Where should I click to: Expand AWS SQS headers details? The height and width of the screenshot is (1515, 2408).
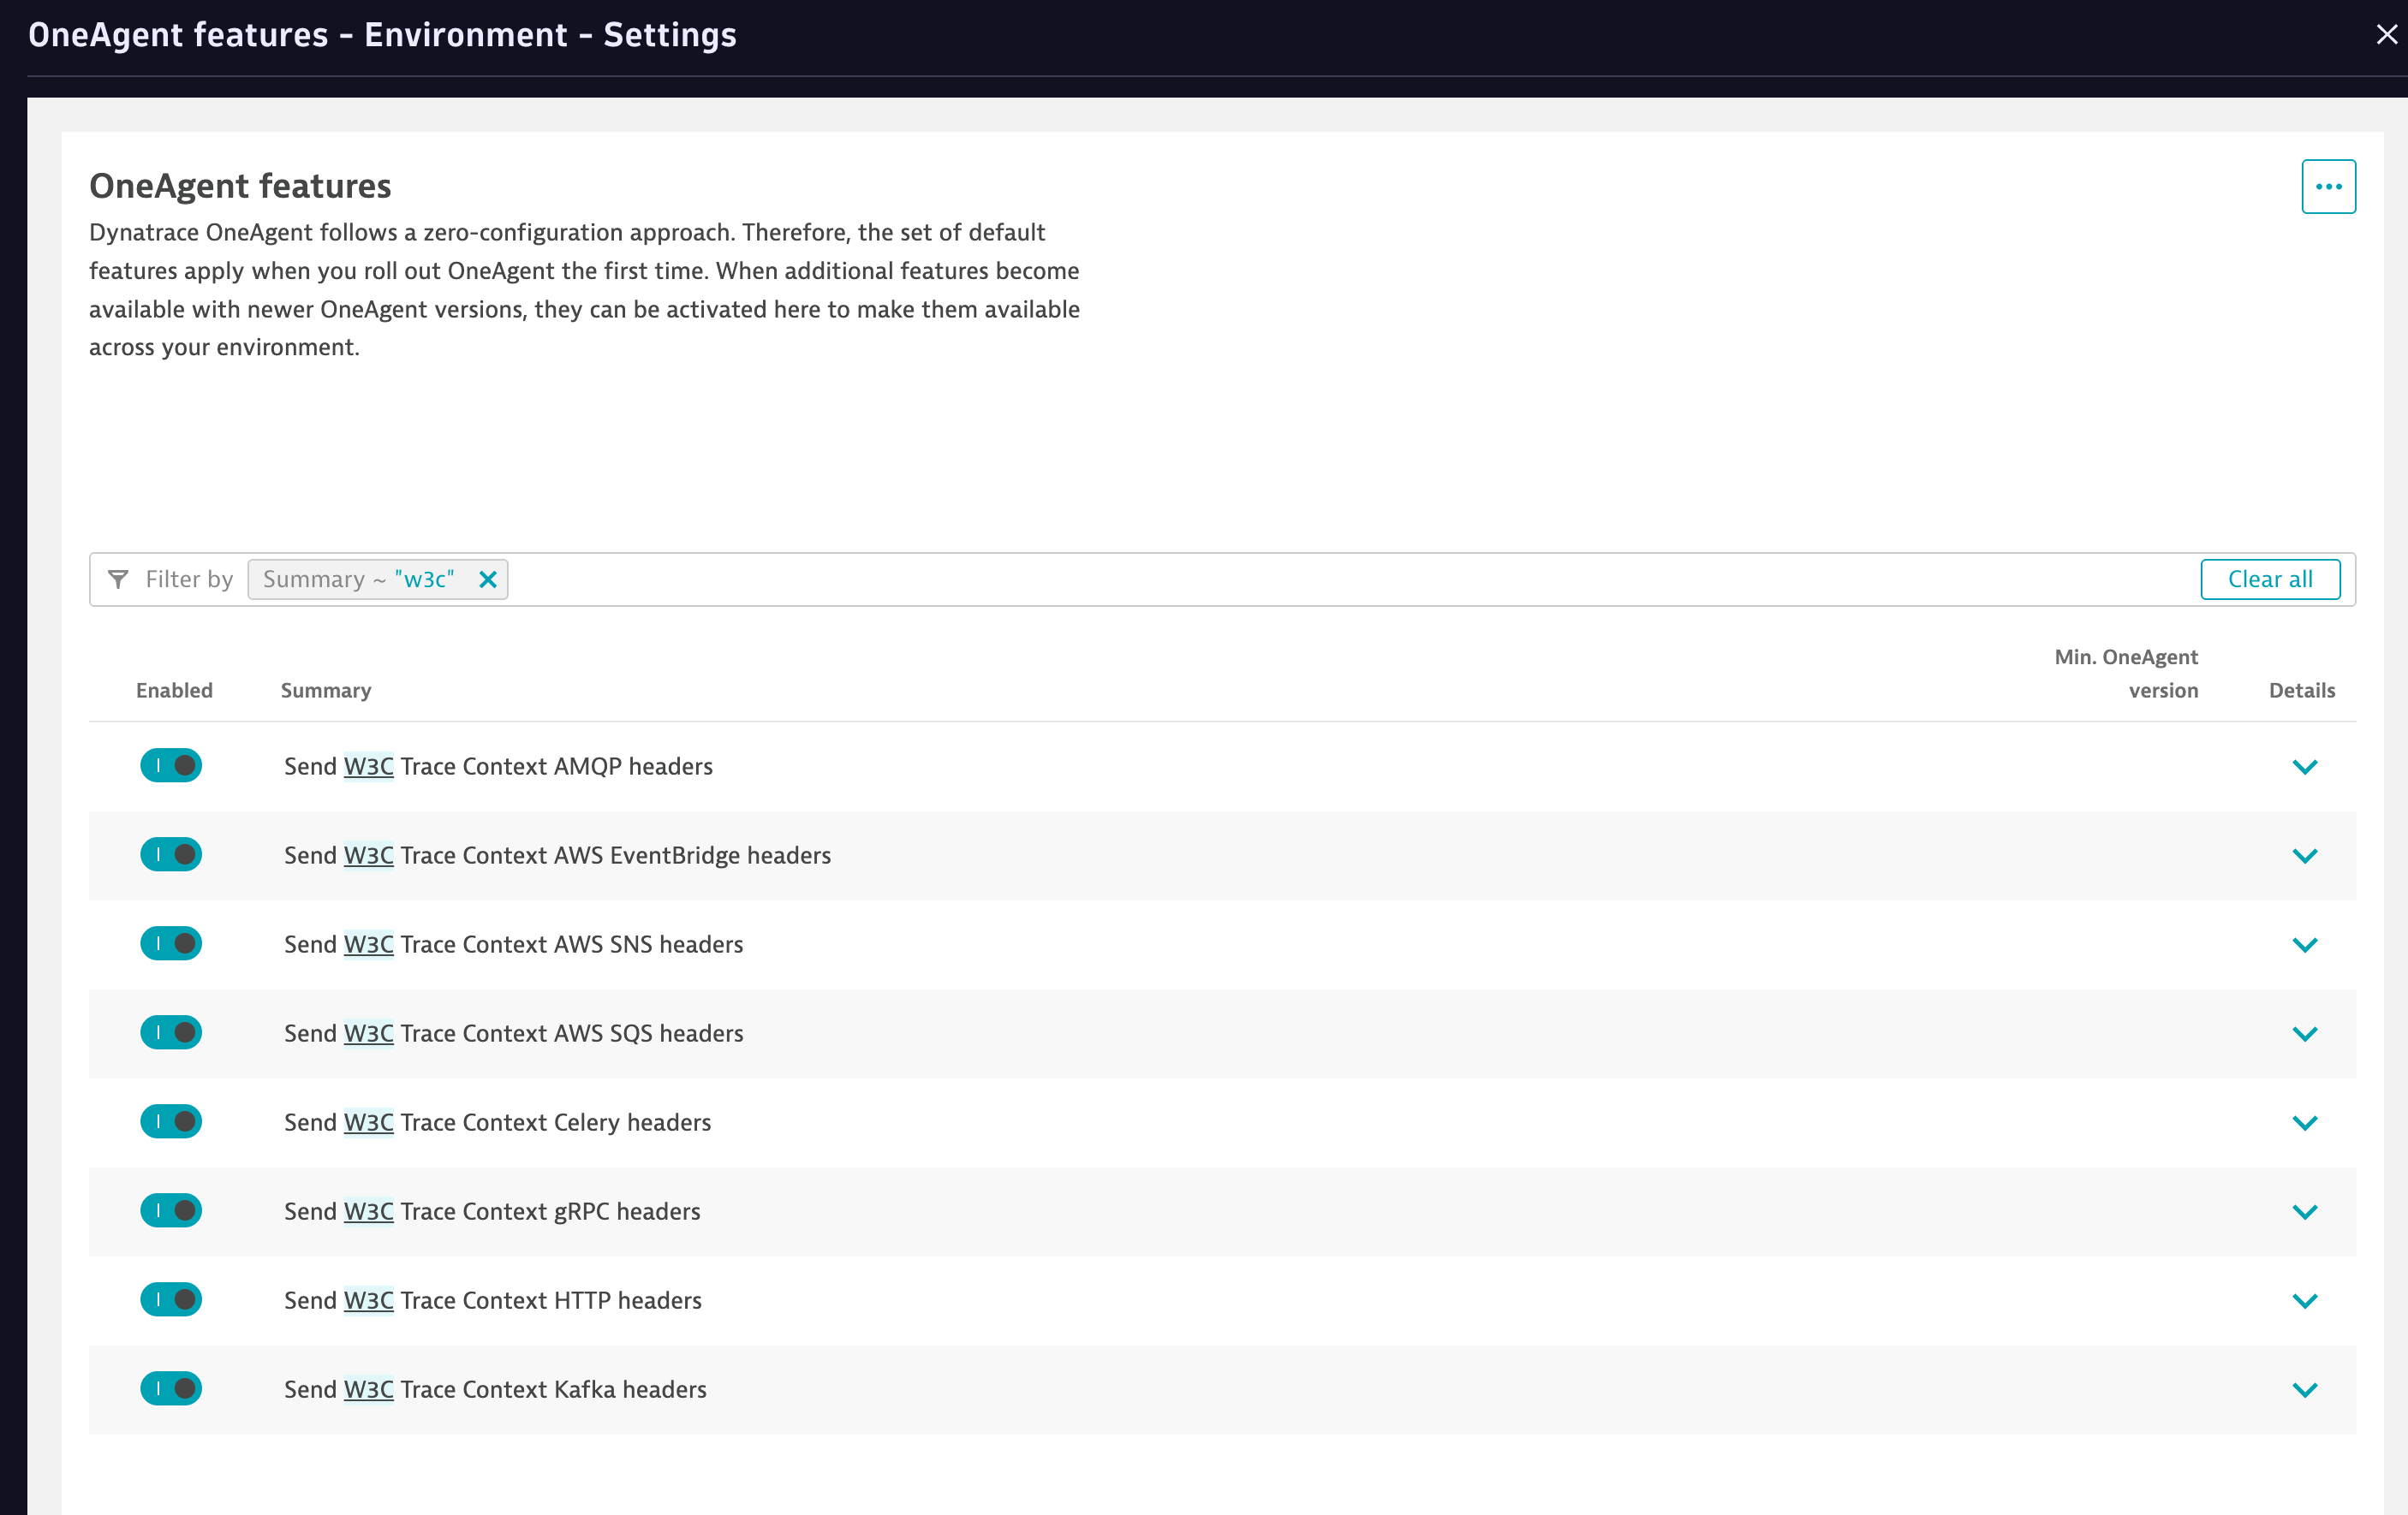[2304, 1033]
